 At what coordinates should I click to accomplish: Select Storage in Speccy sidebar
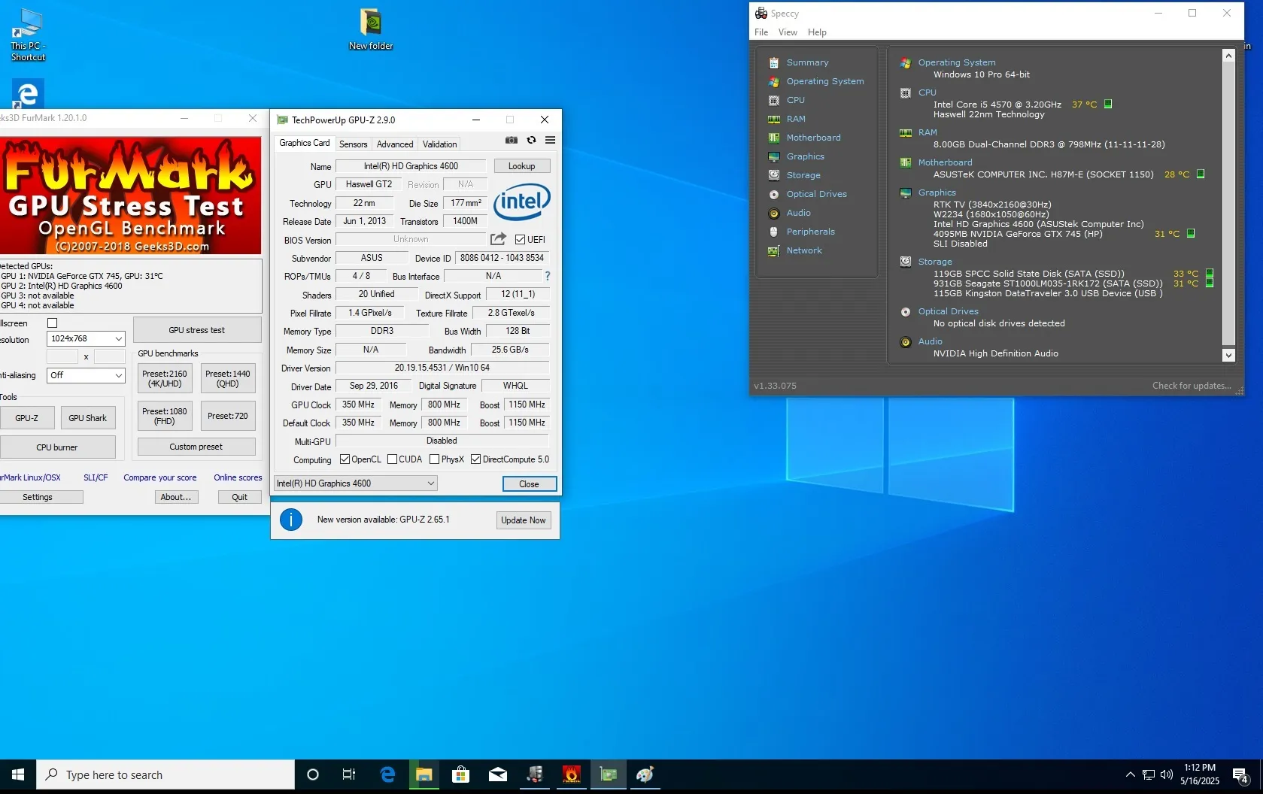tap(803, 175)
